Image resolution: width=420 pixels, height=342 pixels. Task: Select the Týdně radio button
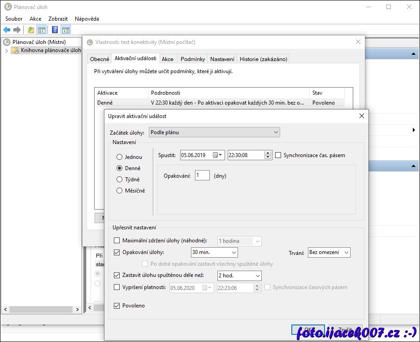pyautogui.click(x=119, y=180)
